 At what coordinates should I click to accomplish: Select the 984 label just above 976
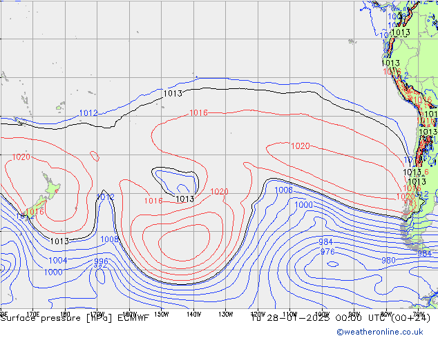[x=325, y=242]
